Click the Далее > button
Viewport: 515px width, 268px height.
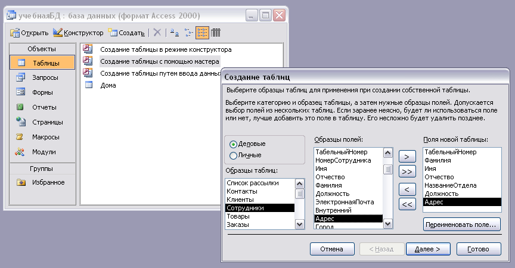tap(428, 249)
